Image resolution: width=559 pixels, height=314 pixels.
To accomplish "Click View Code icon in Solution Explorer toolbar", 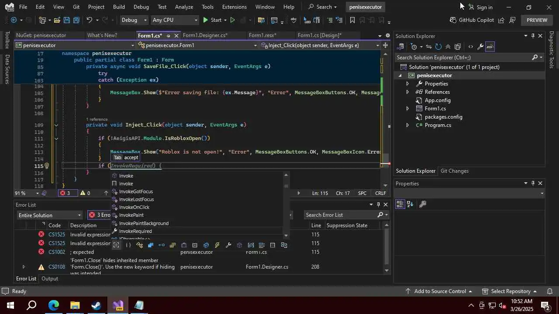I will (x=470, y=47).
